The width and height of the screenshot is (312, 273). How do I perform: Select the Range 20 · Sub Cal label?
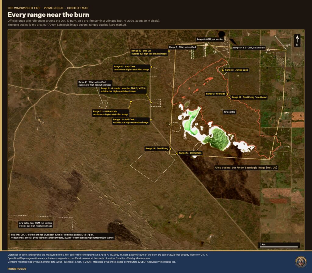click(149, 52)
